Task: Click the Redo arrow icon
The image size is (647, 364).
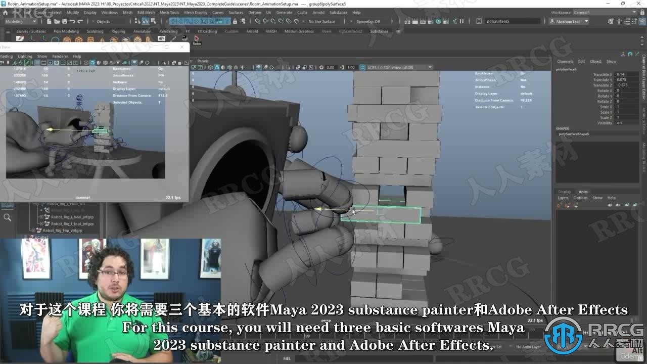Action: [80, 21]
